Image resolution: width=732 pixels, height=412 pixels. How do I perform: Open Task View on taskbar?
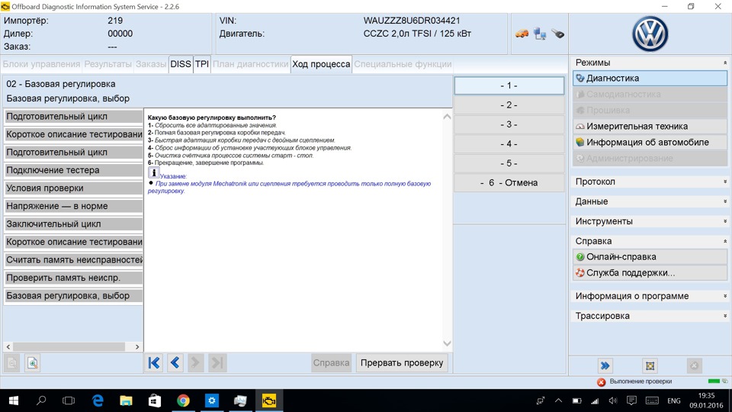[69, 401]
